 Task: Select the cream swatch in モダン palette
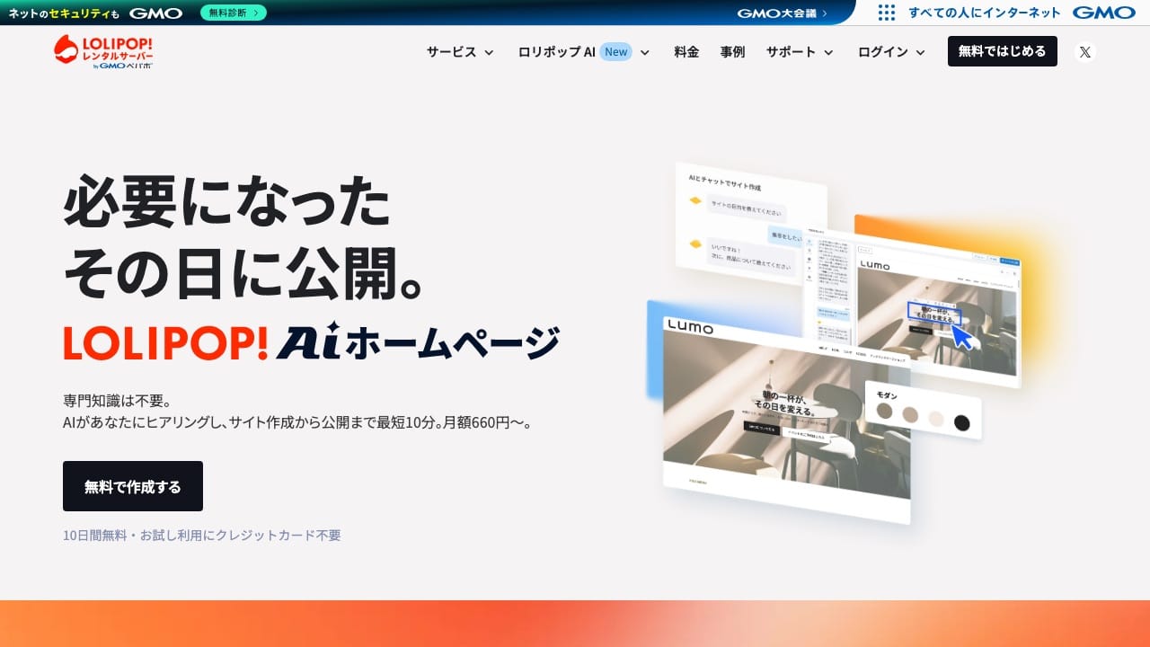click(x=936, y=419)
